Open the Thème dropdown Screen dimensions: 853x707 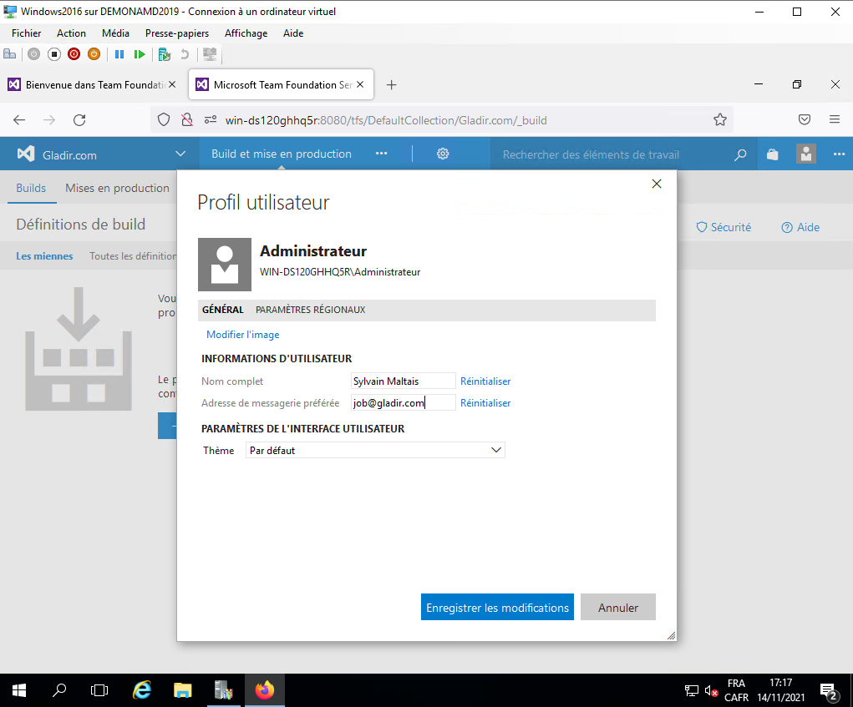coord(376,451)
